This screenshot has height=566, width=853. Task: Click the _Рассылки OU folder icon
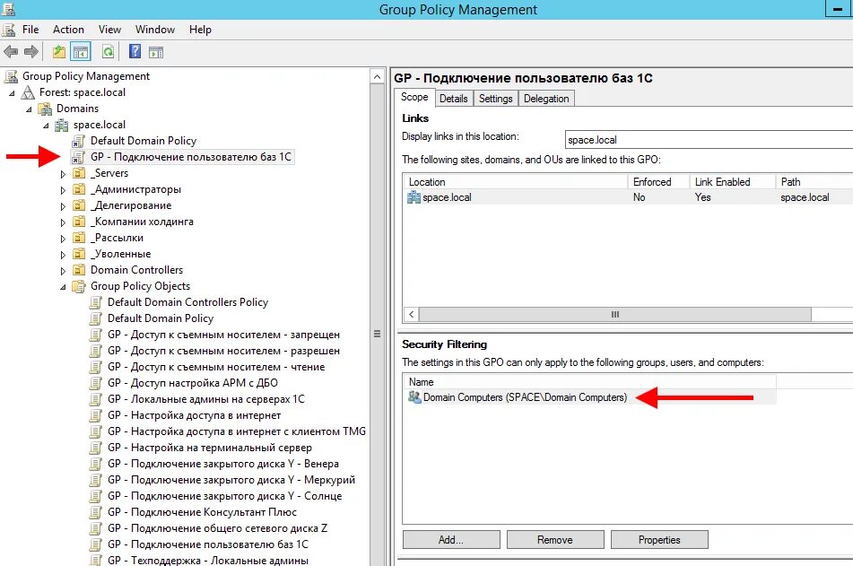coord(79,238)
